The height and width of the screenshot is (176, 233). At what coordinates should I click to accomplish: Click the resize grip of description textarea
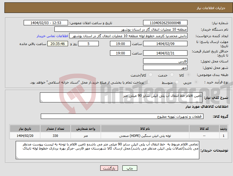tap(41, 101)
